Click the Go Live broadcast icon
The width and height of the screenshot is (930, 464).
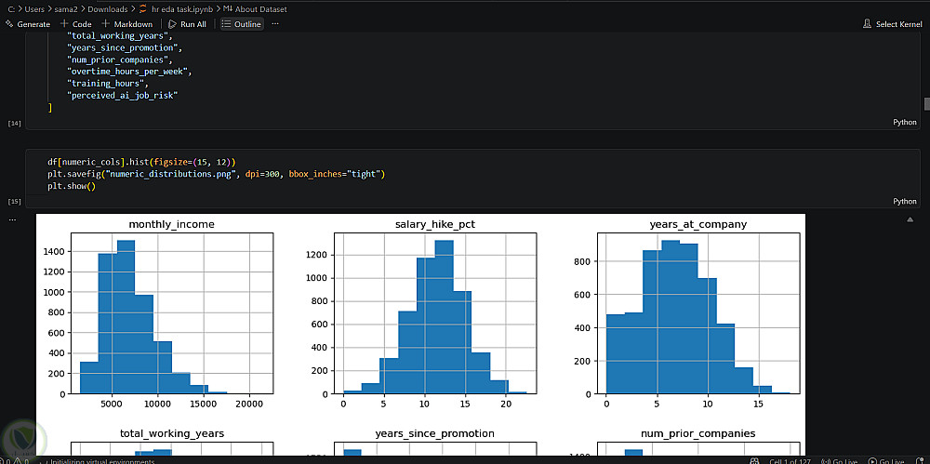tap(824, 461)
